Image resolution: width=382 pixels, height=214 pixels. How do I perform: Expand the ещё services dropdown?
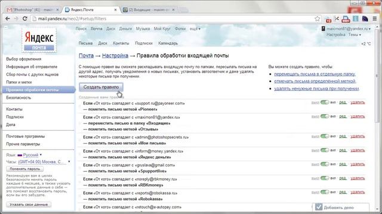click(195, 29)
